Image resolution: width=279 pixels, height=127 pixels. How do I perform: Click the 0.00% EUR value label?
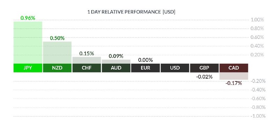click(x=145, y=60)
